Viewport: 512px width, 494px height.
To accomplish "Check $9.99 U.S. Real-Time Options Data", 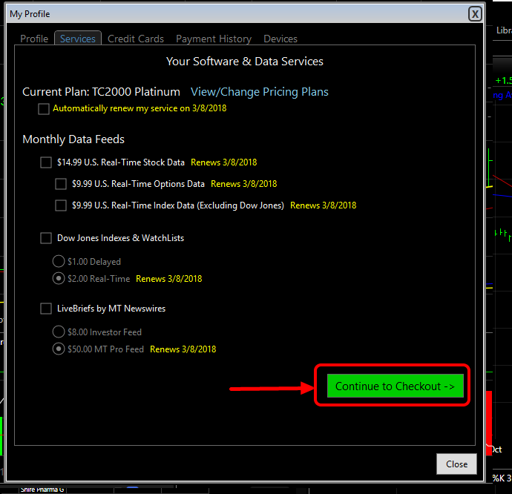I will click(61, 184).
